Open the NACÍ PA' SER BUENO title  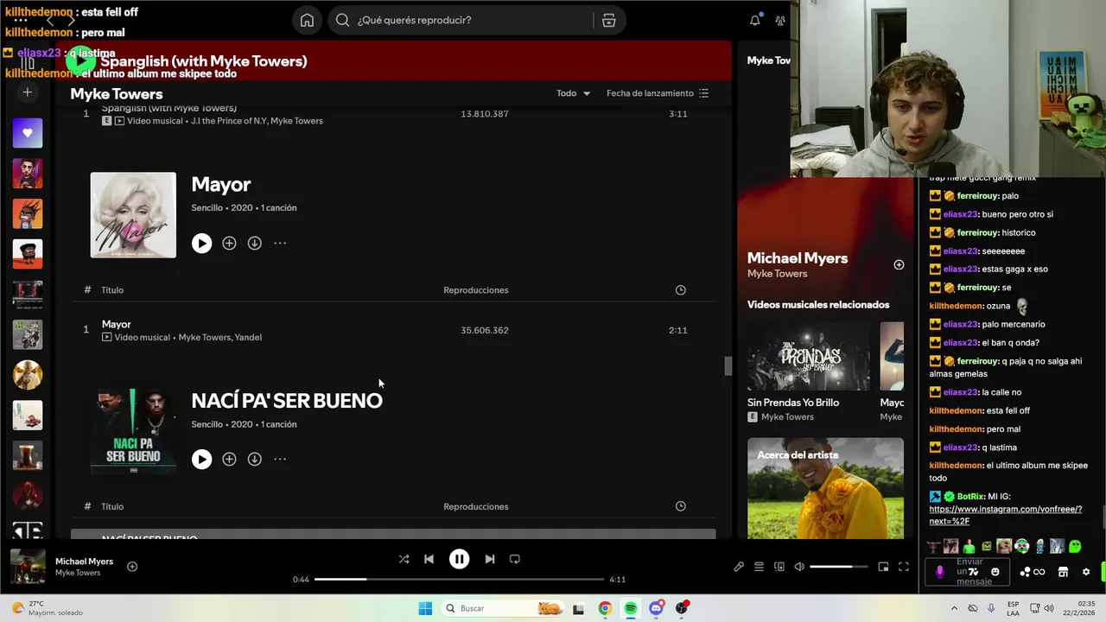pos(287,400)
